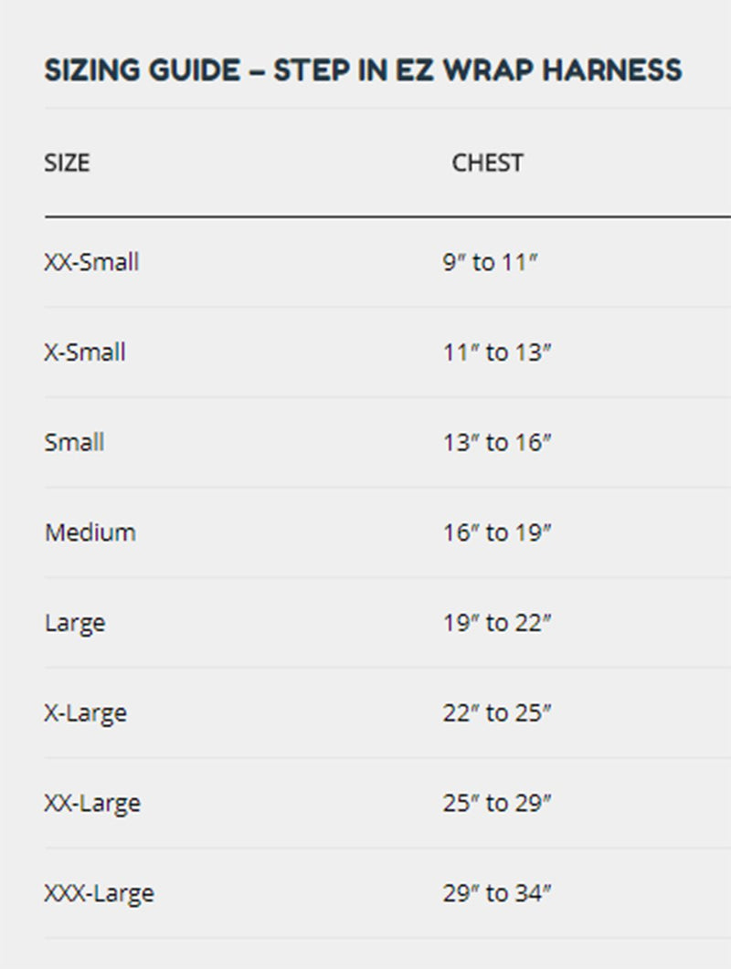731x969 pixels.
Task: Click the 29" to 34" chest measurement
Action: (496, 893)
